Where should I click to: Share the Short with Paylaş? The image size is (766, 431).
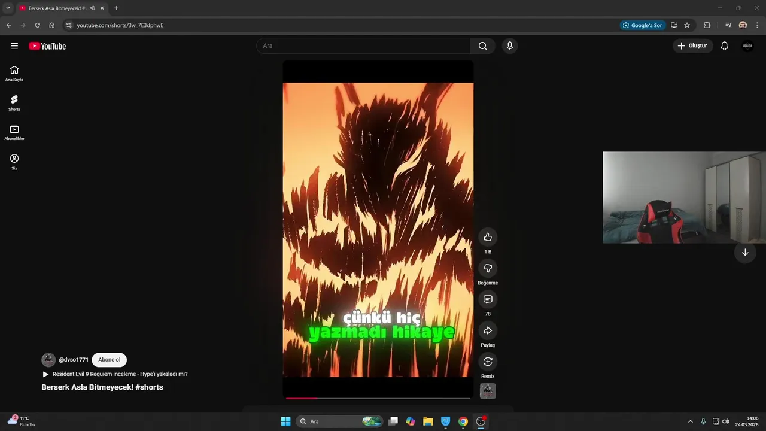click(x=488, y=330)
